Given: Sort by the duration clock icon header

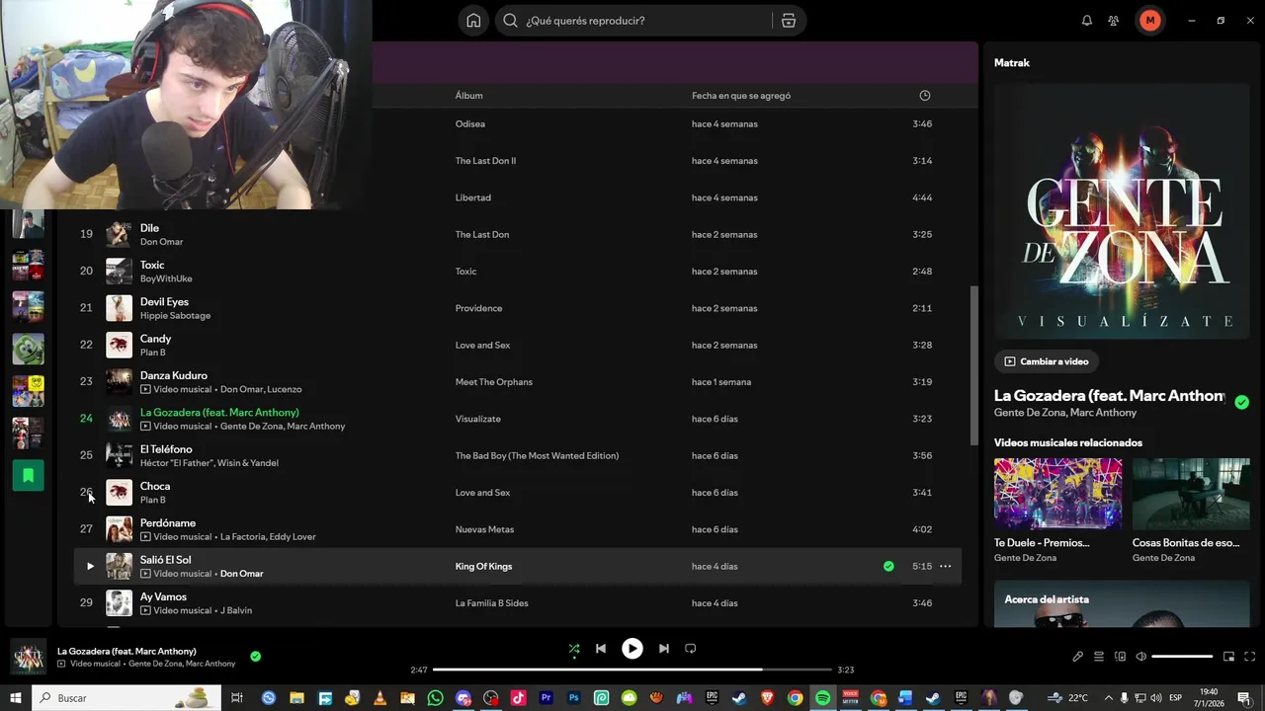Looking at the screenshot, I should coord(925,96).
